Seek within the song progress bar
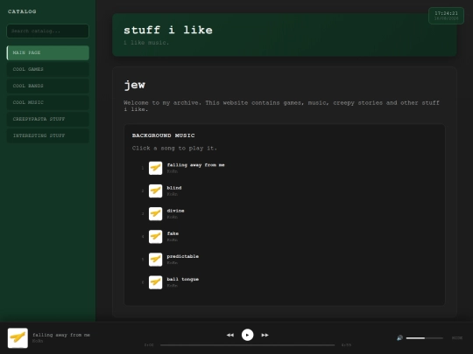This screenshot has height=354, width=473. point(247,345)
